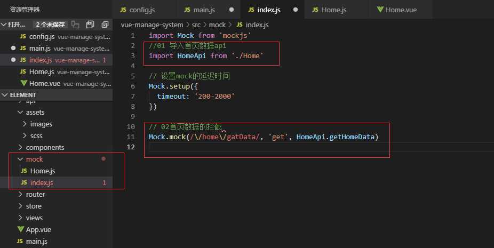Click the comment '设置mock的延迟时间' on line 5
Screen dimensions: 494x248
click(x=195, y=76)
